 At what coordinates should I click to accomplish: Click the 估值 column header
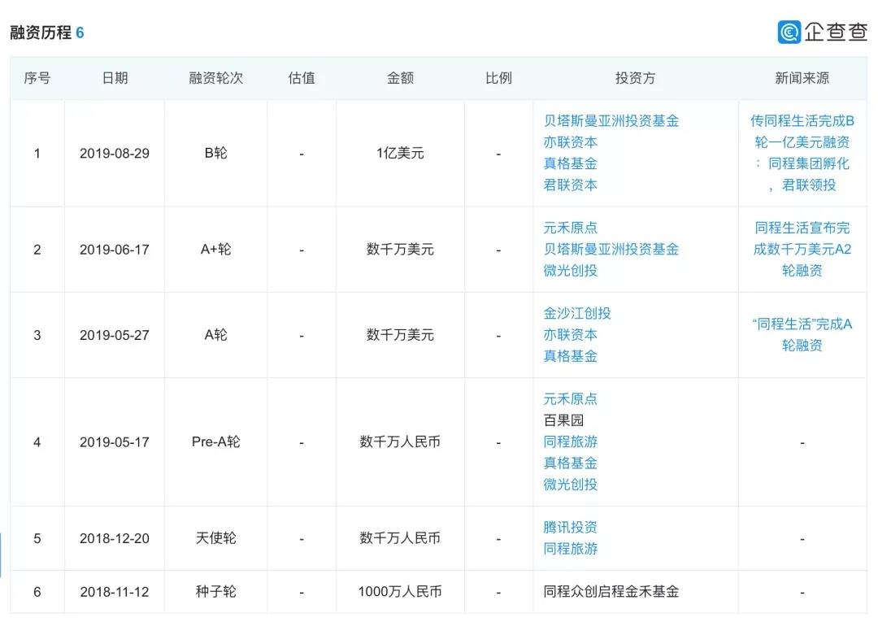(302, 78)
